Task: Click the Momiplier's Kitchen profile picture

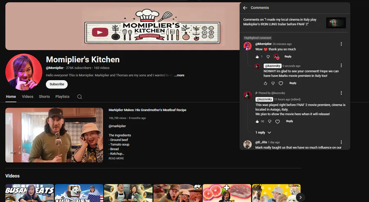Action: click(23, 72)
